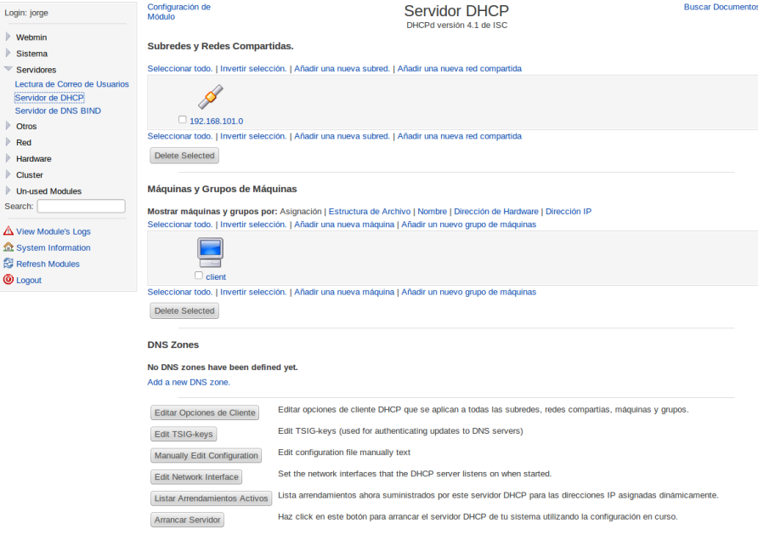Click the Refresh Modules icon

[7, 264]
